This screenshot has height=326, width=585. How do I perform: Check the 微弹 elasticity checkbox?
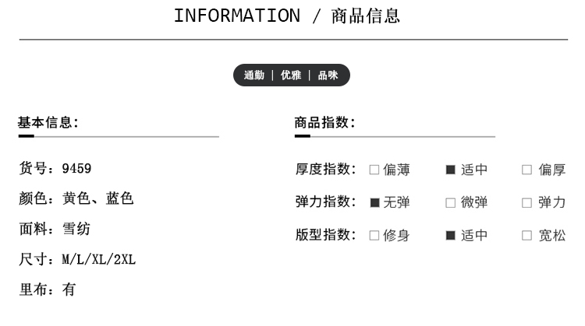coord(451,202)
